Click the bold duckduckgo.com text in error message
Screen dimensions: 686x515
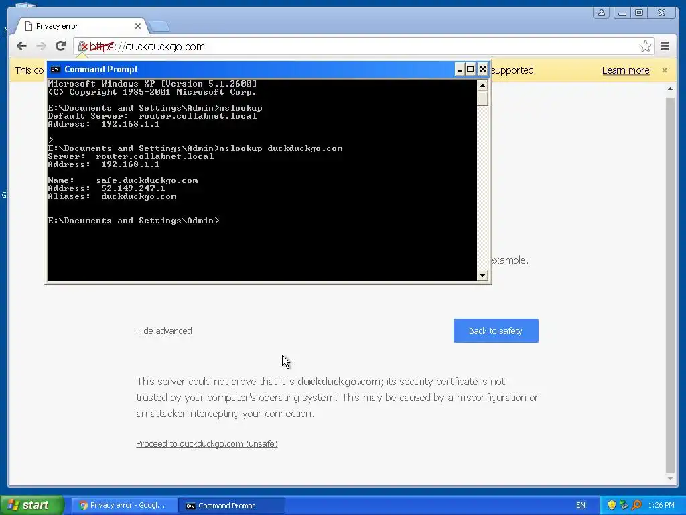click(x=338, y=382)
